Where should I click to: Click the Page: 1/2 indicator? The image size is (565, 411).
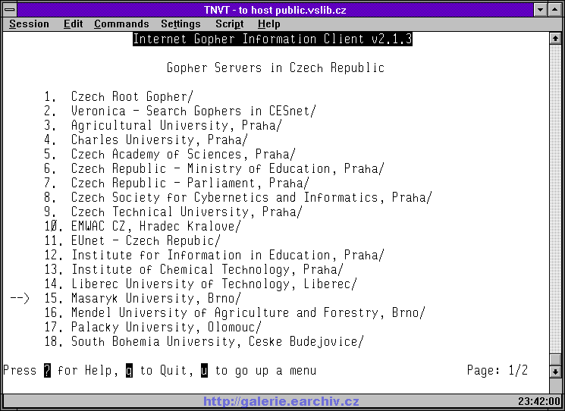point(498,370)
